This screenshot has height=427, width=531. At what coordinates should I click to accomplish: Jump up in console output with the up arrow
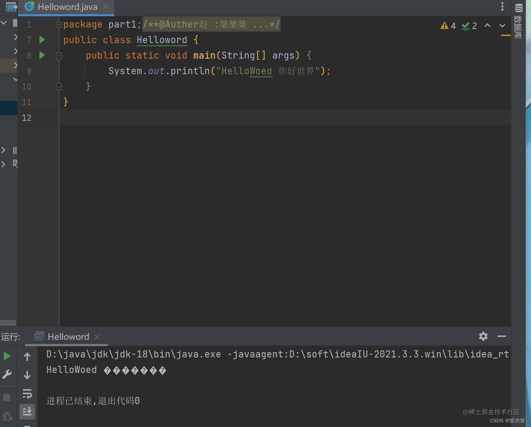tap(27, 356)
